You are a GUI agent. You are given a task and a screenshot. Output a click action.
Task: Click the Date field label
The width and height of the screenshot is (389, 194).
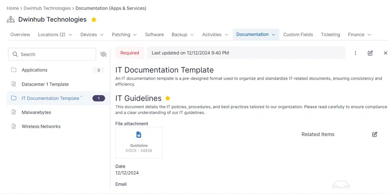click(x=120, y=166)
